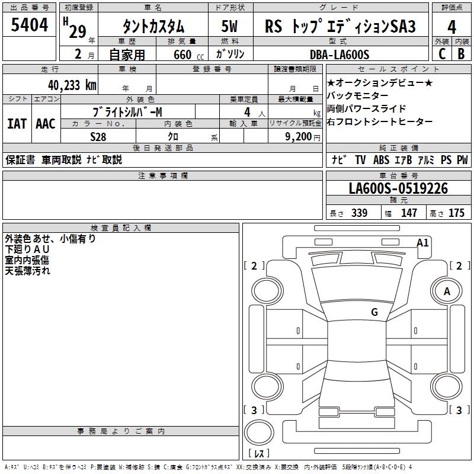
Task: Click the shift type IAT
Action: coord(17,124)
